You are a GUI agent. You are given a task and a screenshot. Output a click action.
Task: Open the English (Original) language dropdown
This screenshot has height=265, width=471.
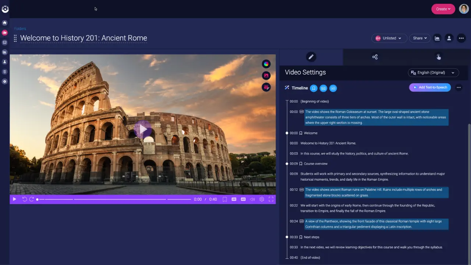pos(433,73)
